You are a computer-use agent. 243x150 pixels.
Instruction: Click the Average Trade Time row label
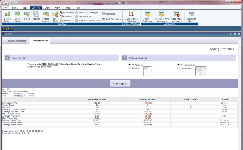(12, 125)
